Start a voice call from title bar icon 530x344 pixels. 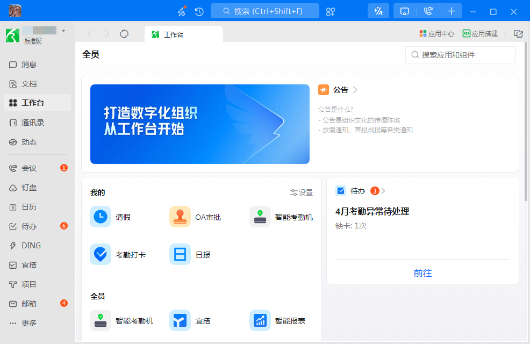click(x=428, y=11)
